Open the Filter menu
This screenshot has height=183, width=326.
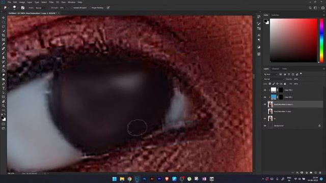pyautogui.click(x=51, y=2)
